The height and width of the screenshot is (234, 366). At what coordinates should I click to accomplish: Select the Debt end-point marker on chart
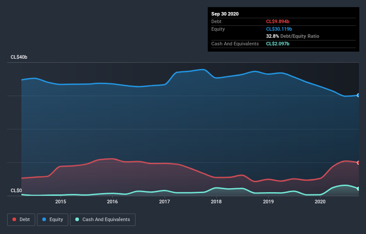click(x=358, y=163)
